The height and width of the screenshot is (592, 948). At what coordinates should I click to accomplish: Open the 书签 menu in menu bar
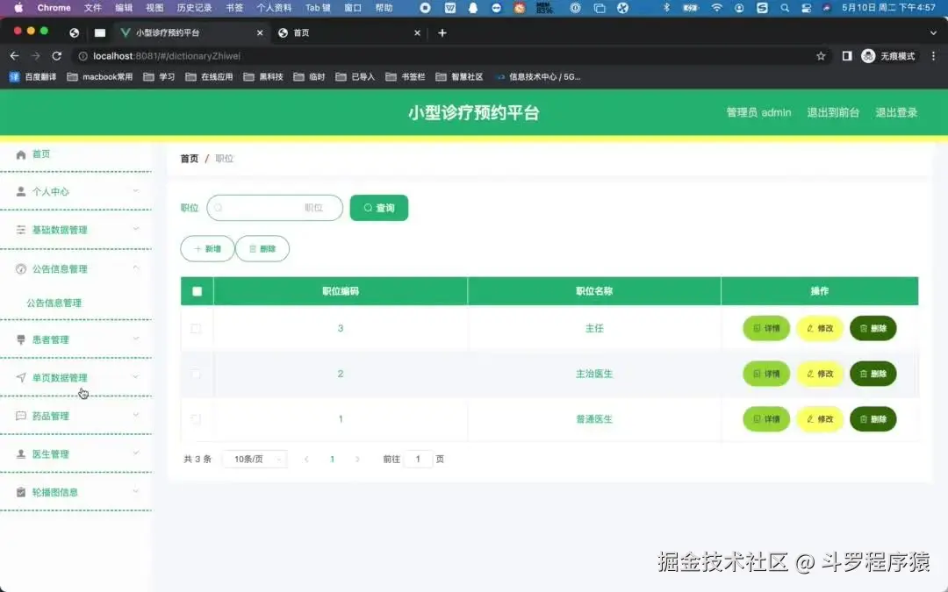(234, 8)
